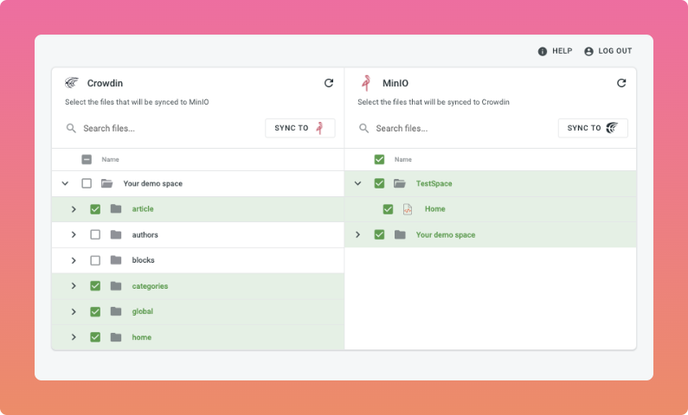The height and width of the screenshot is (415, 688).
Task: Select the 'Home' file label
Action: [434, 209]
